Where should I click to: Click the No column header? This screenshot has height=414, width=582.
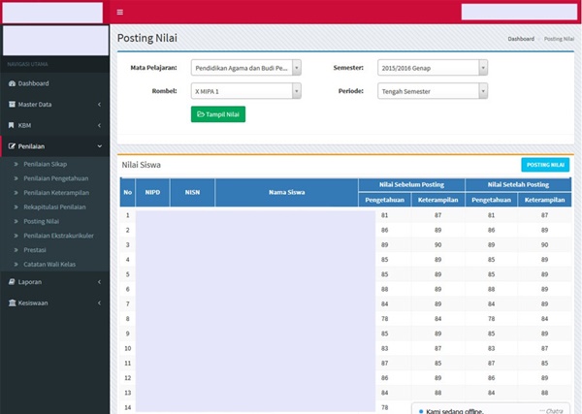coord(128,192)
